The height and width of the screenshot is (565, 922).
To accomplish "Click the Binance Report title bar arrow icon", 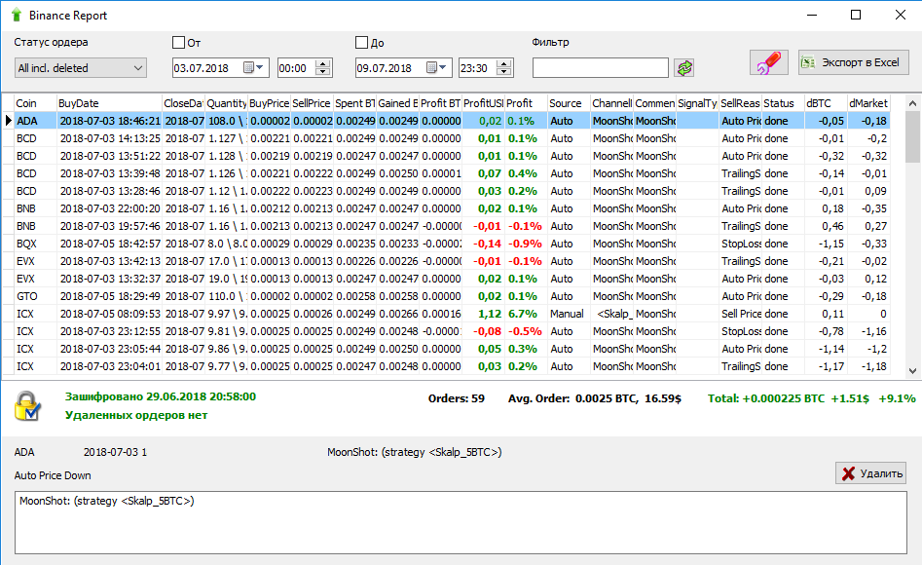I will point(17,15).
